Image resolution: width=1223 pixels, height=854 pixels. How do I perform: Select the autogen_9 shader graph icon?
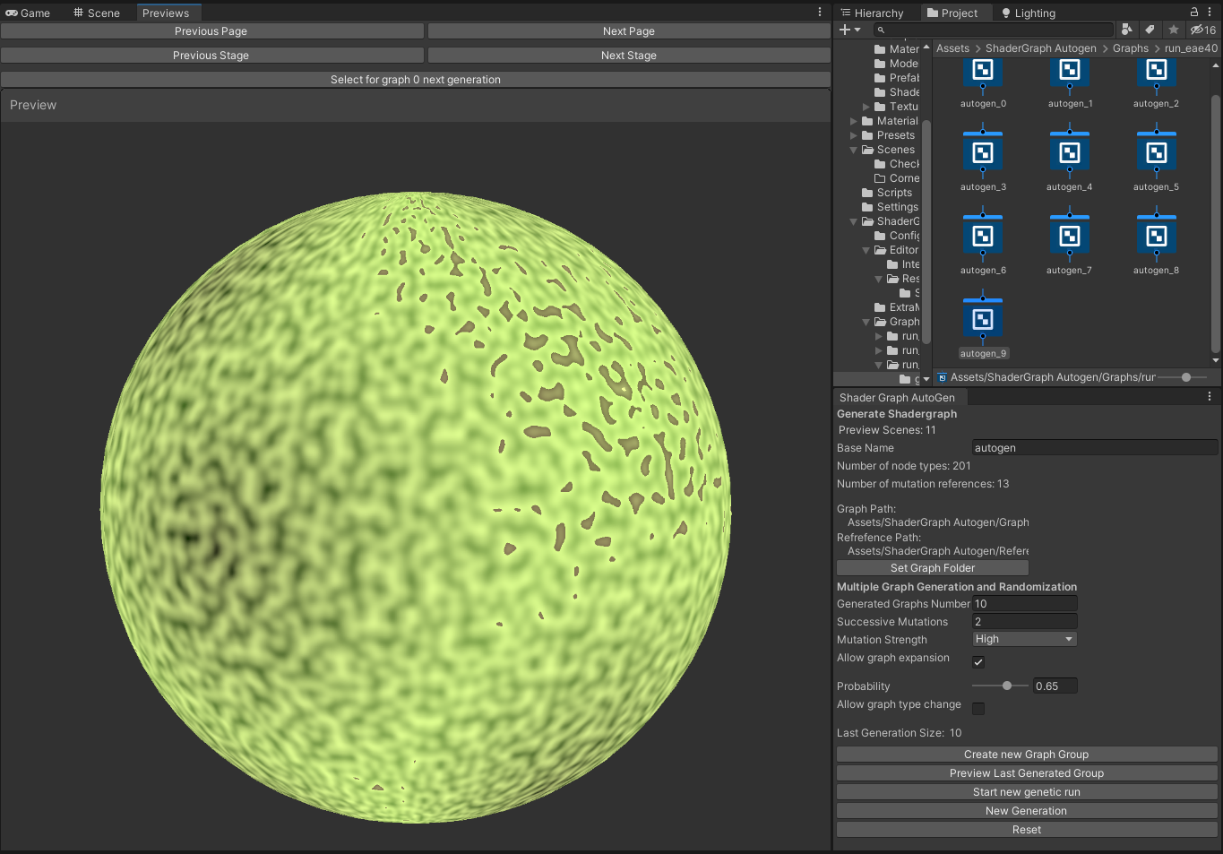click(983, 319)
